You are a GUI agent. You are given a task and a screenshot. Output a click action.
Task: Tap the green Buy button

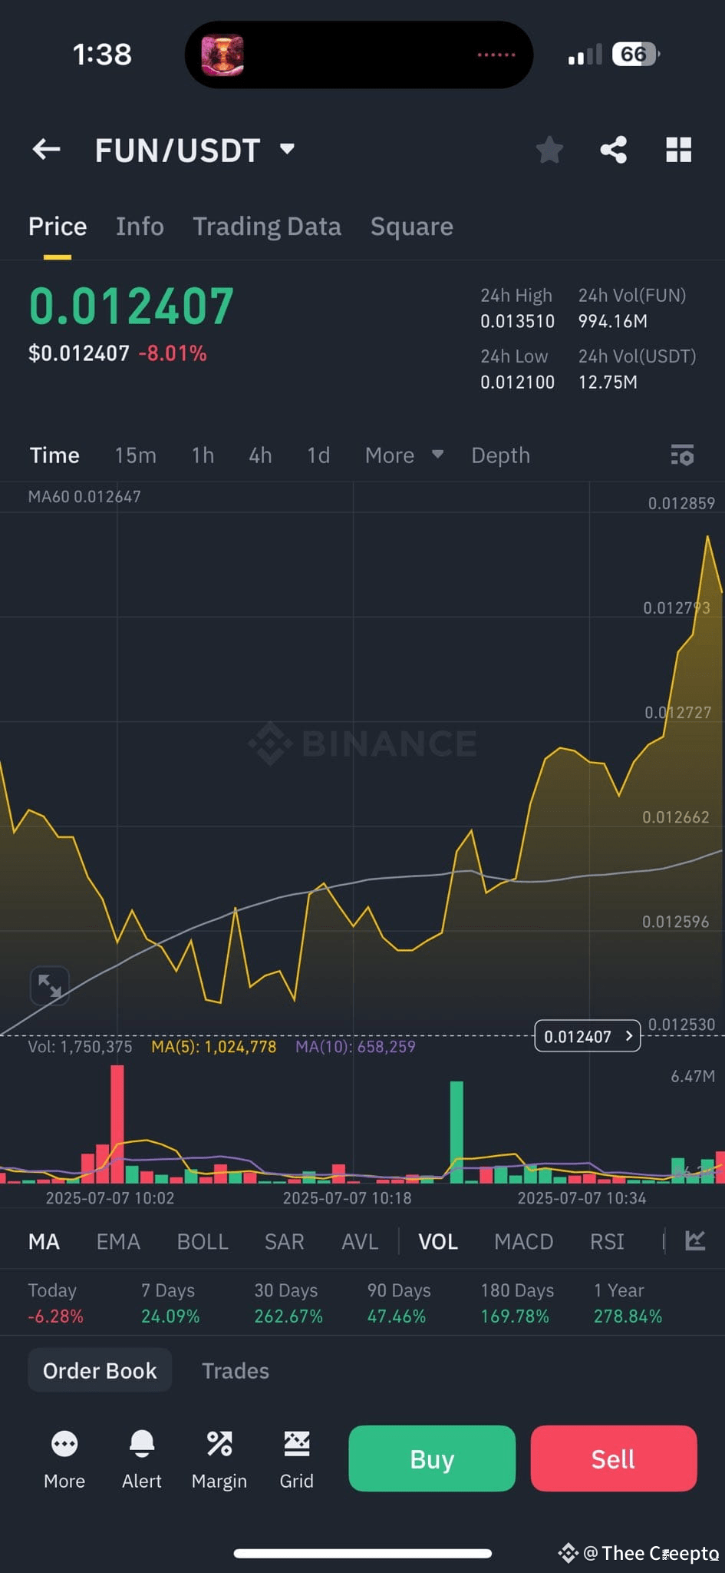[432, 1459]
